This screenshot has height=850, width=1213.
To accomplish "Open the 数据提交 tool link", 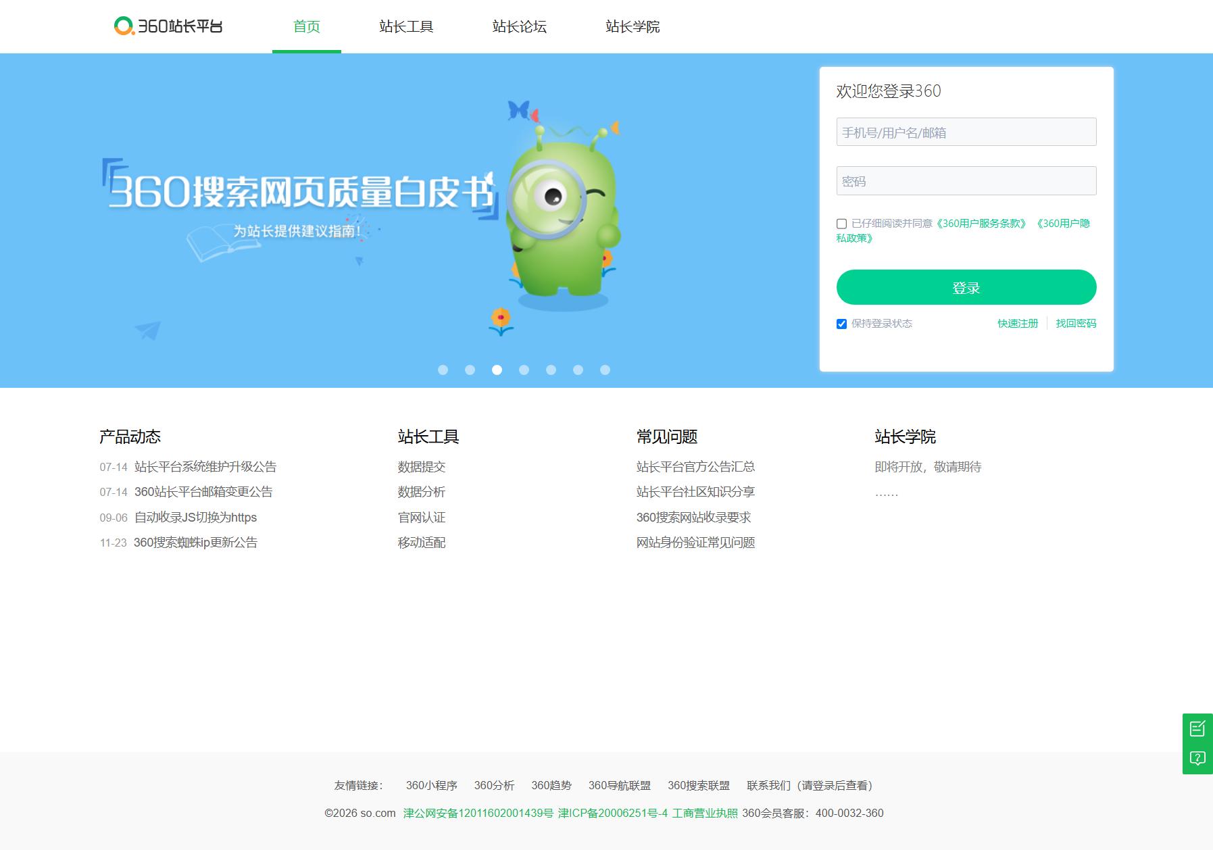I will tap(422, 467).
